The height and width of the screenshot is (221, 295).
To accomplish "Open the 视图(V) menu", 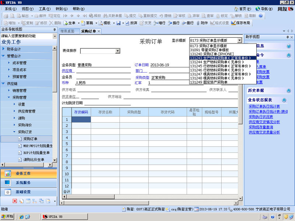I will (x=27, y=9).
